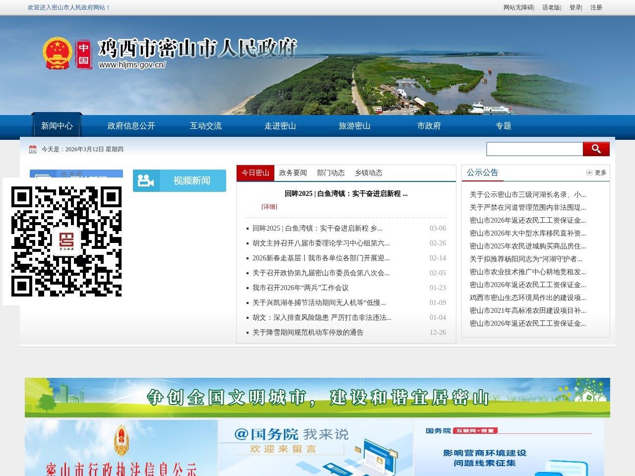Open news 关于召开政协第九届密山市委员会第八次会
Image resolution: width=635 pixels, height=476 pixels.
point(321,273)
